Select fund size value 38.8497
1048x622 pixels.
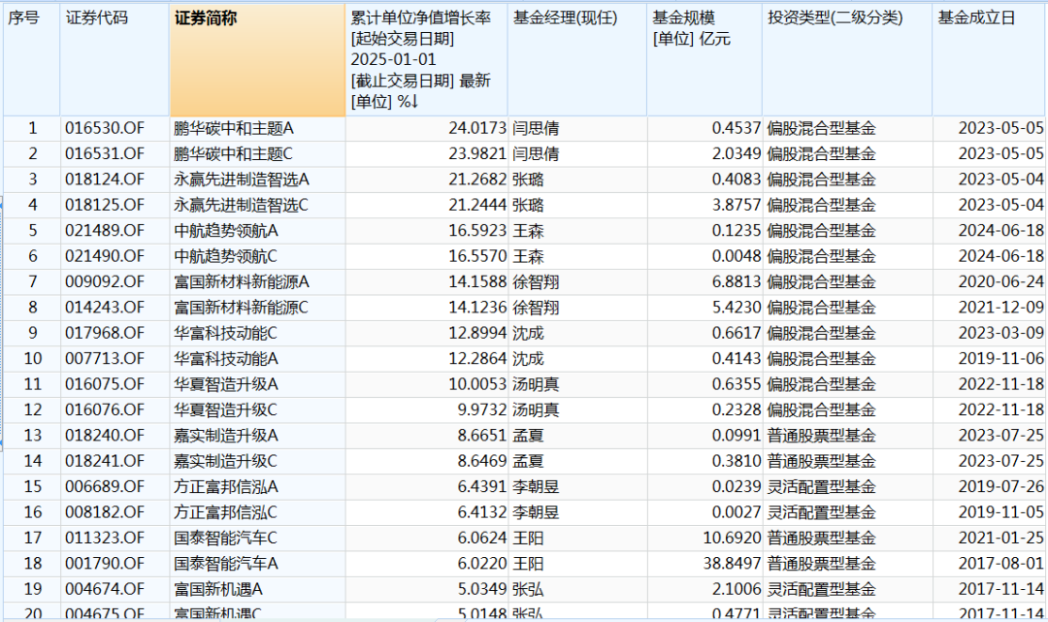(x=732, y=564)
